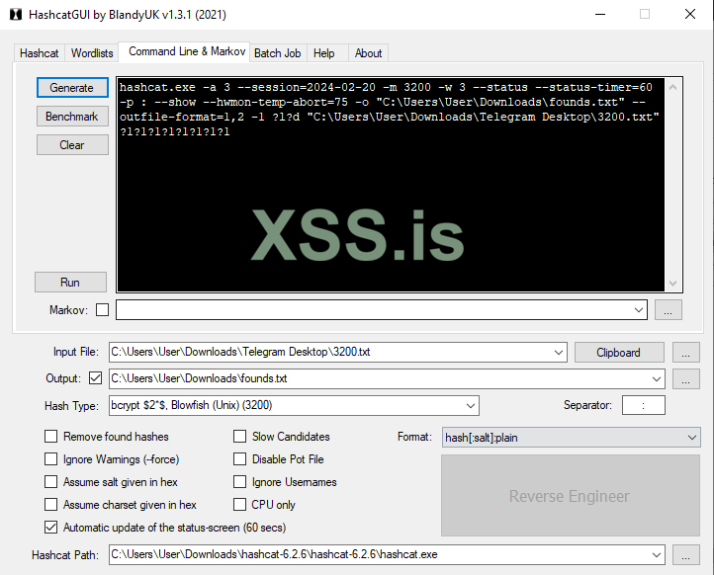
Task: Open the Wordlists tab
Action: [92, 53]
